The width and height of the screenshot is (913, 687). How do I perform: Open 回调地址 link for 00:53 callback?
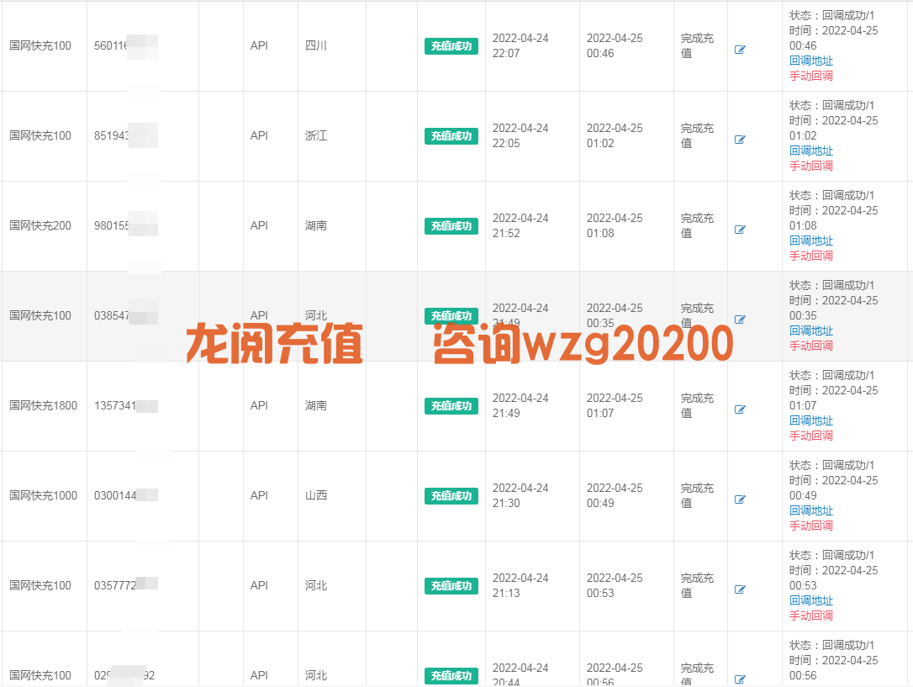click(x=811, y=600)
